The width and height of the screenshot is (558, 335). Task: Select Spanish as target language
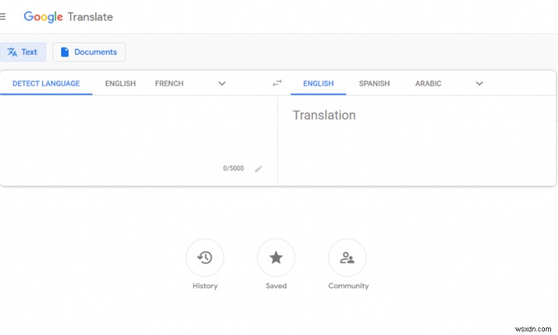(374, 83)
